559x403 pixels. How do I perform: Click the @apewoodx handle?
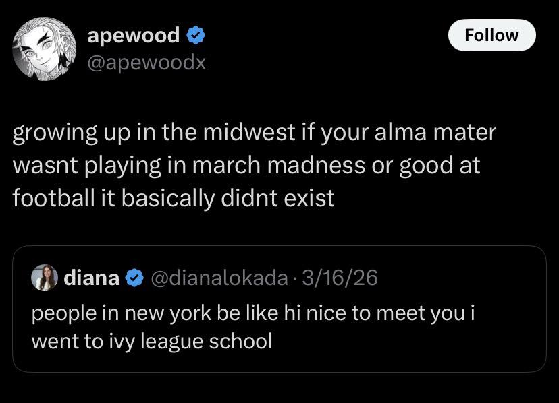[x=147, y=62]
